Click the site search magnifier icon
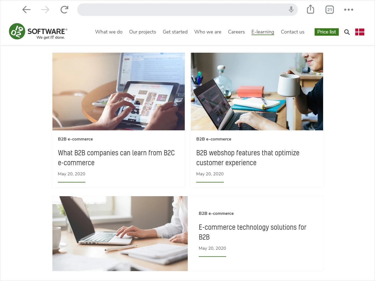 pyautogui.click(x=347, y=32)
